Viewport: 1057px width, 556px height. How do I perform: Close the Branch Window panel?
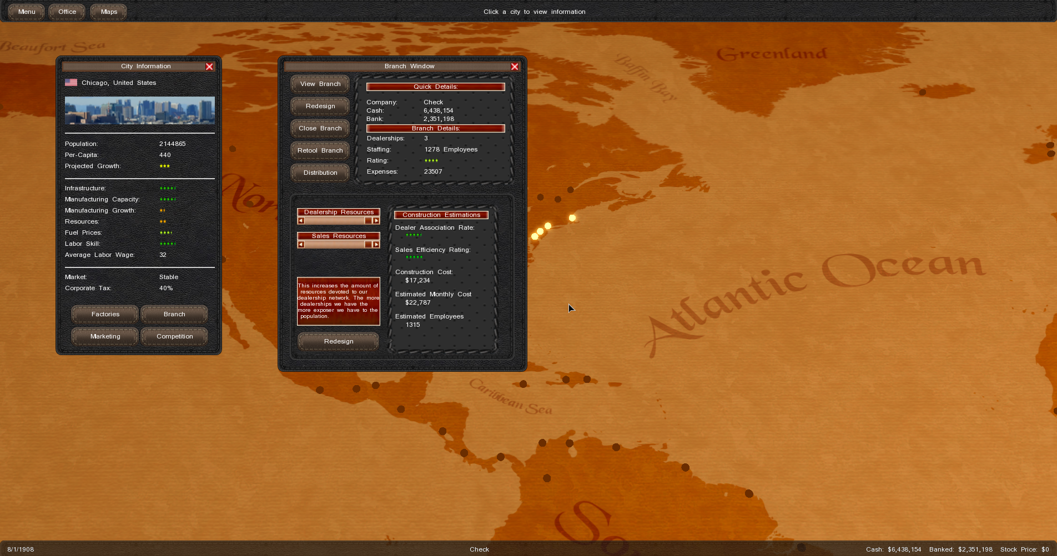tap(515, 67)
